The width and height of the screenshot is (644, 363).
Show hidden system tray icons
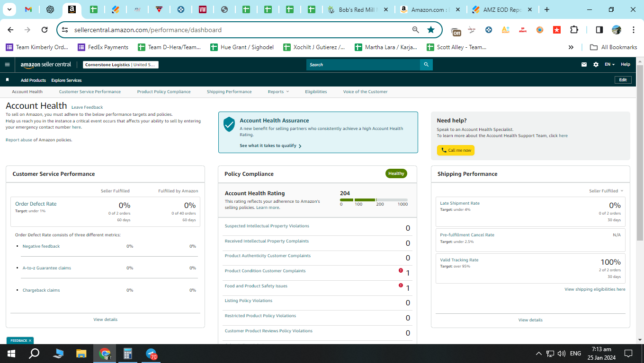coord(538,354)
